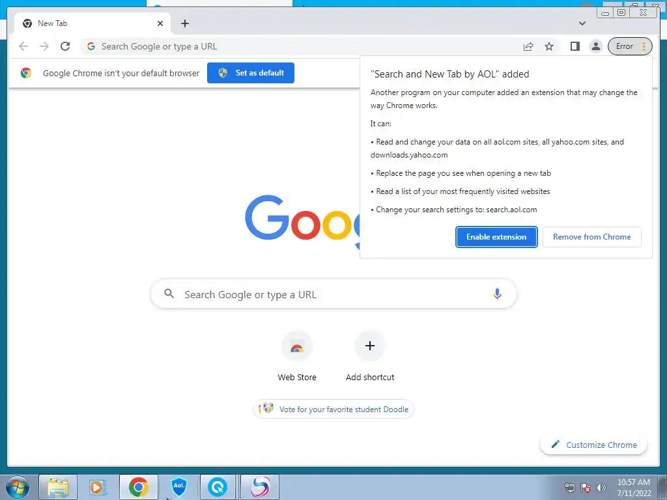
Task: Open the profile avatar menu
Action: 596,46
